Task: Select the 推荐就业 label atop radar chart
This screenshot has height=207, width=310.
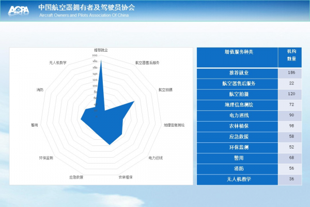Action: (101, 50)
